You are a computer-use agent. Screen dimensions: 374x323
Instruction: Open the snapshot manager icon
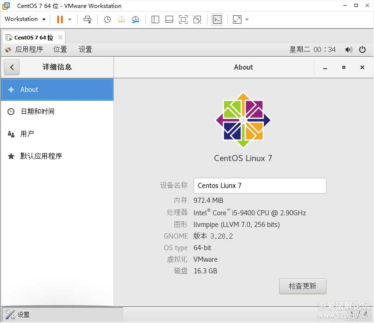[x=135, y=19]
